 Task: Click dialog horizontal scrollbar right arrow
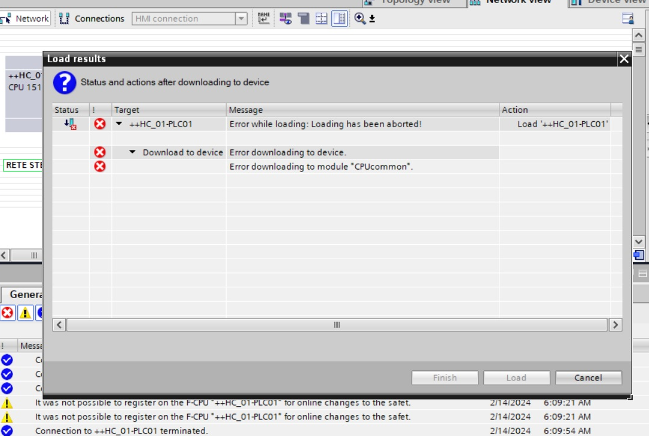pos(616,325)
